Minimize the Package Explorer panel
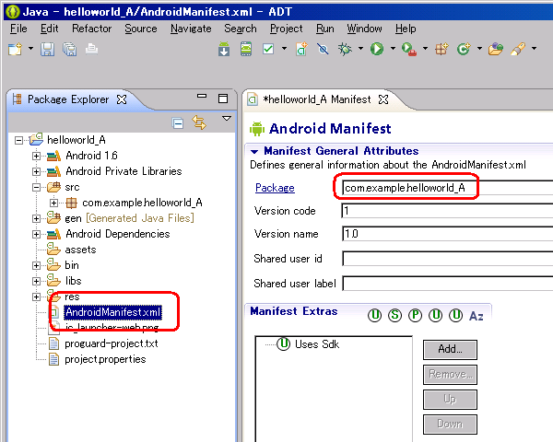 pos(202,96)
